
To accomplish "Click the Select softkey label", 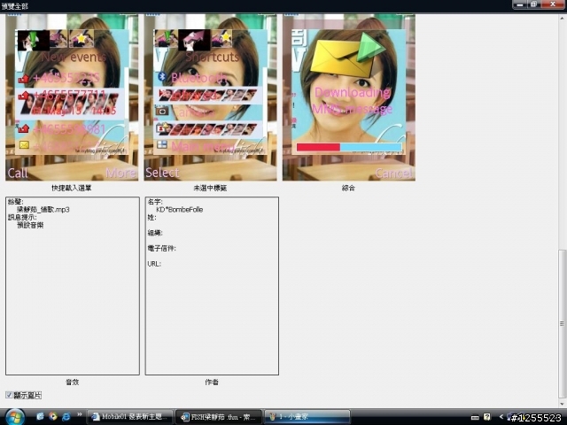I will point(162,173).
